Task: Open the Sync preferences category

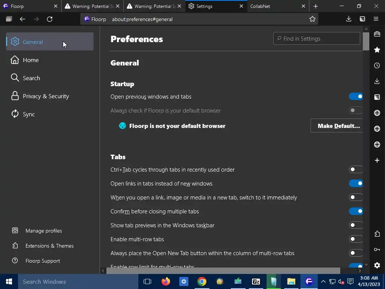Action: tap(50, 114)
